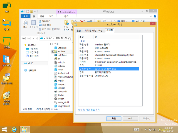Open the Test desktop icon

pyautogui.click(x=7, y=7)
